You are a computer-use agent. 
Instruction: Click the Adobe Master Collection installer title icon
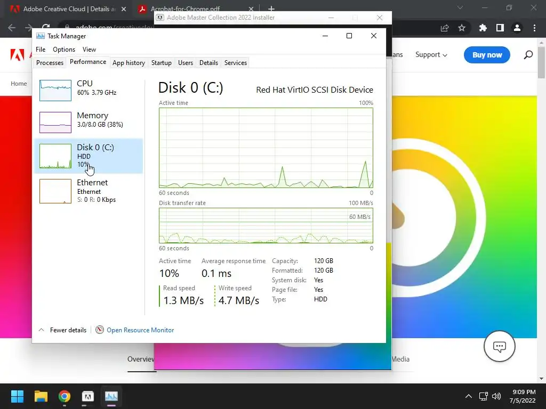pyautogui.click(x=160, y=18)
